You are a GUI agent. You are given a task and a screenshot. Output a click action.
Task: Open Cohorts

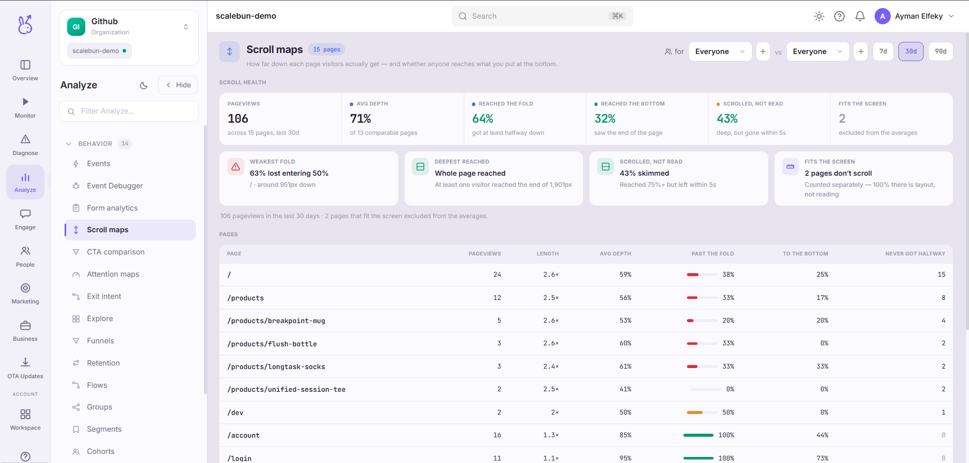[x=130, y=451]
